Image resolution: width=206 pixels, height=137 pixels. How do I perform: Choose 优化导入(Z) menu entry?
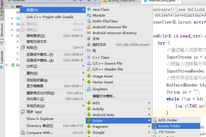click(x=53, y=99)
